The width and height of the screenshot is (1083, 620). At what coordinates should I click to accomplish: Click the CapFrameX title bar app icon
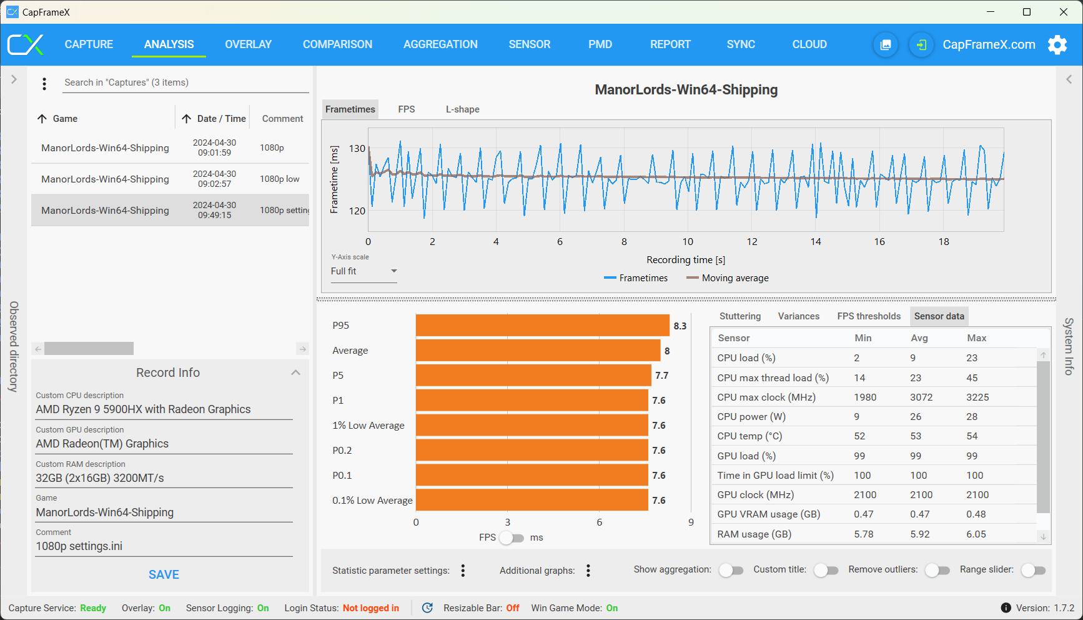pyautogui.click(x=12, y=12)
